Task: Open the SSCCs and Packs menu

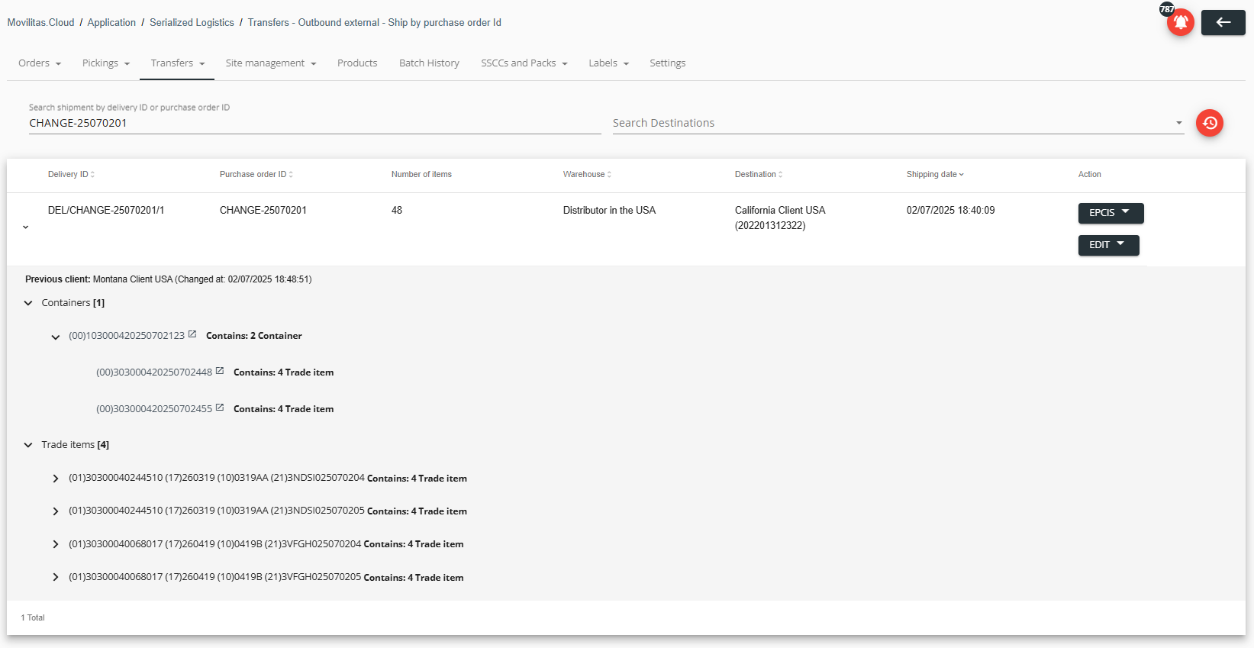Action: click(524, 63)
